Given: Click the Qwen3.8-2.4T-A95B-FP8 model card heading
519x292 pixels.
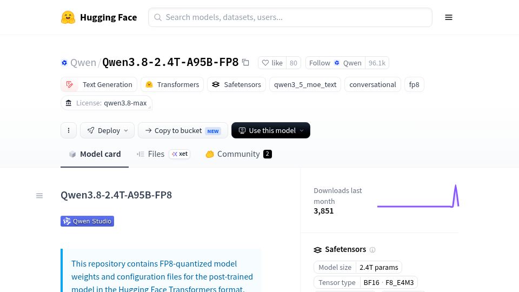Looking at the screenshot, I should coord(116,195).
